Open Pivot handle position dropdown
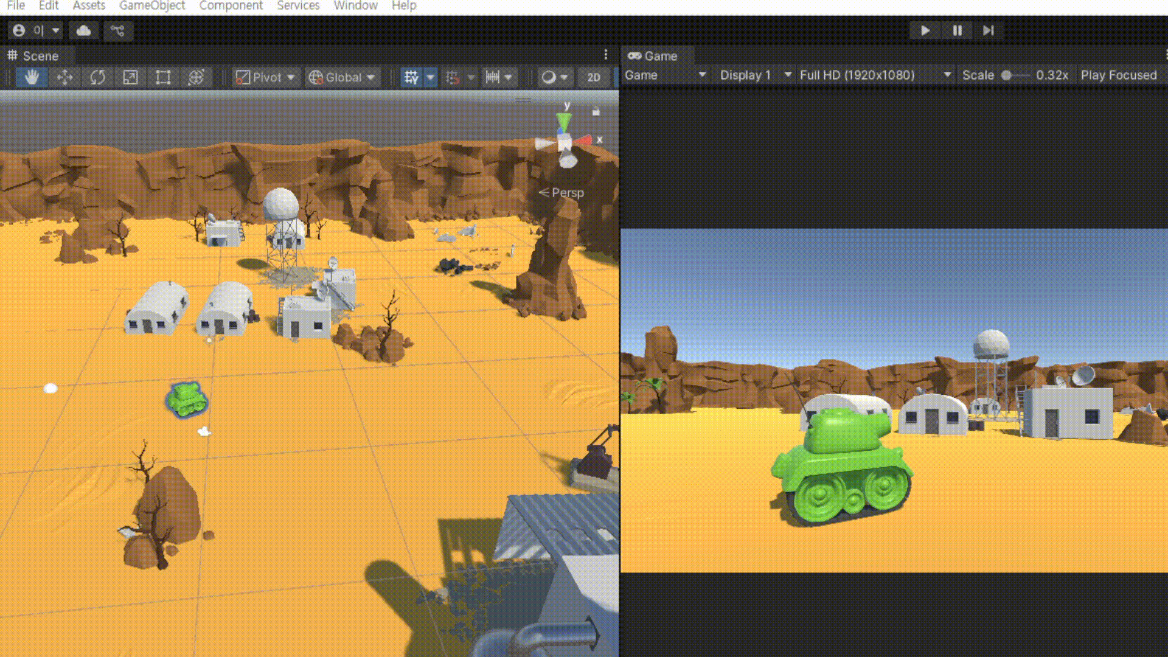1168x657 pixels. click(265, 77)
